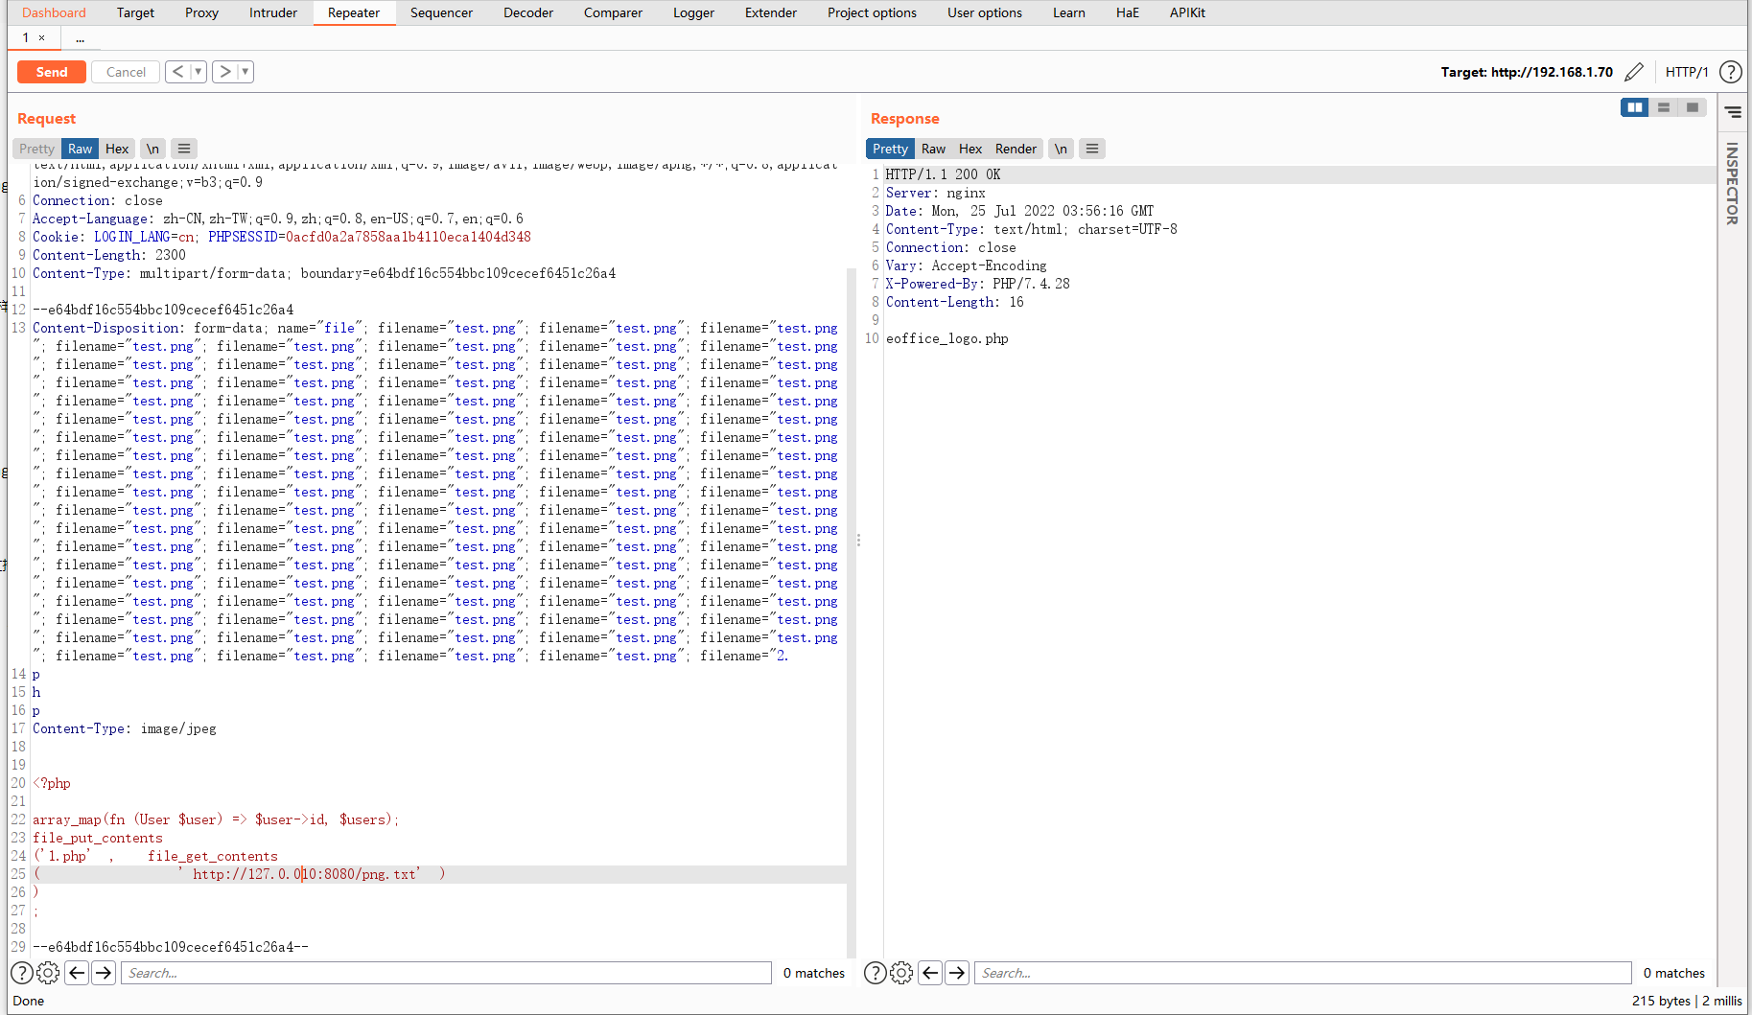Screen dimensions: 1752x1015
Task: Open request message options menu icon
Action: (184, 149)
